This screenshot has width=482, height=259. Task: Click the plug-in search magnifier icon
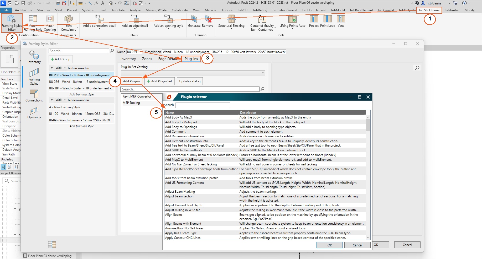pos(262,89)
